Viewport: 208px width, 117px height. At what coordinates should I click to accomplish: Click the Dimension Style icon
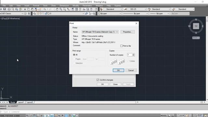(x=125, y=9)
